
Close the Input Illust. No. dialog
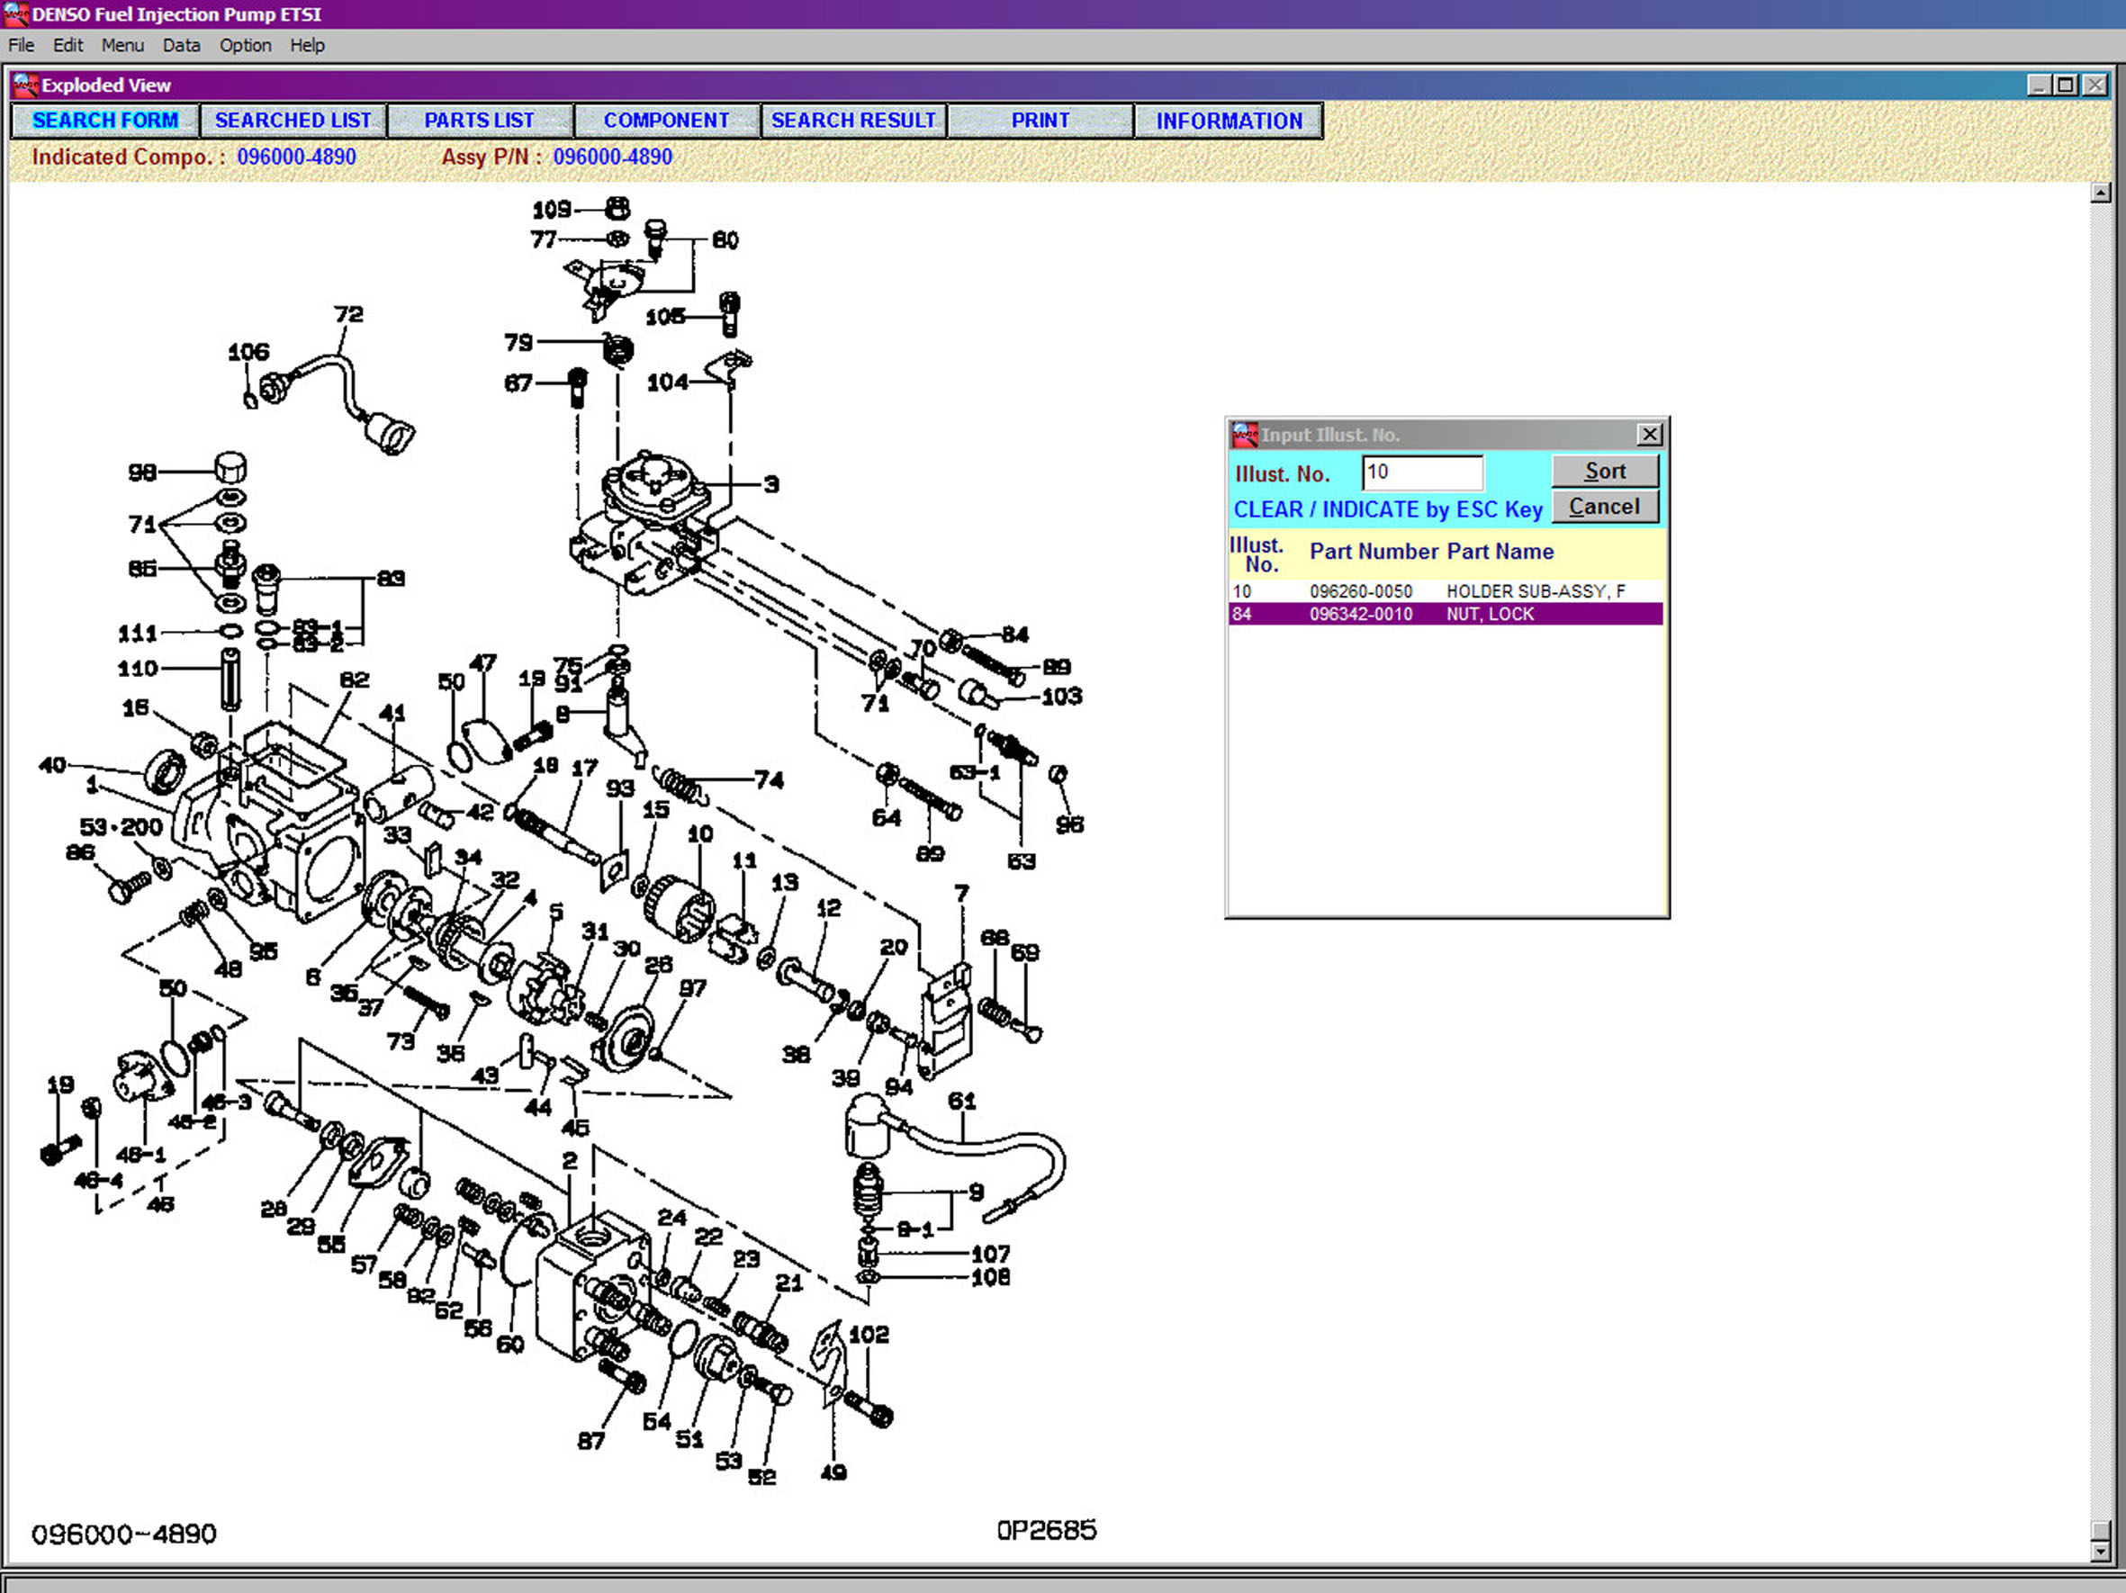point(1649,435)
